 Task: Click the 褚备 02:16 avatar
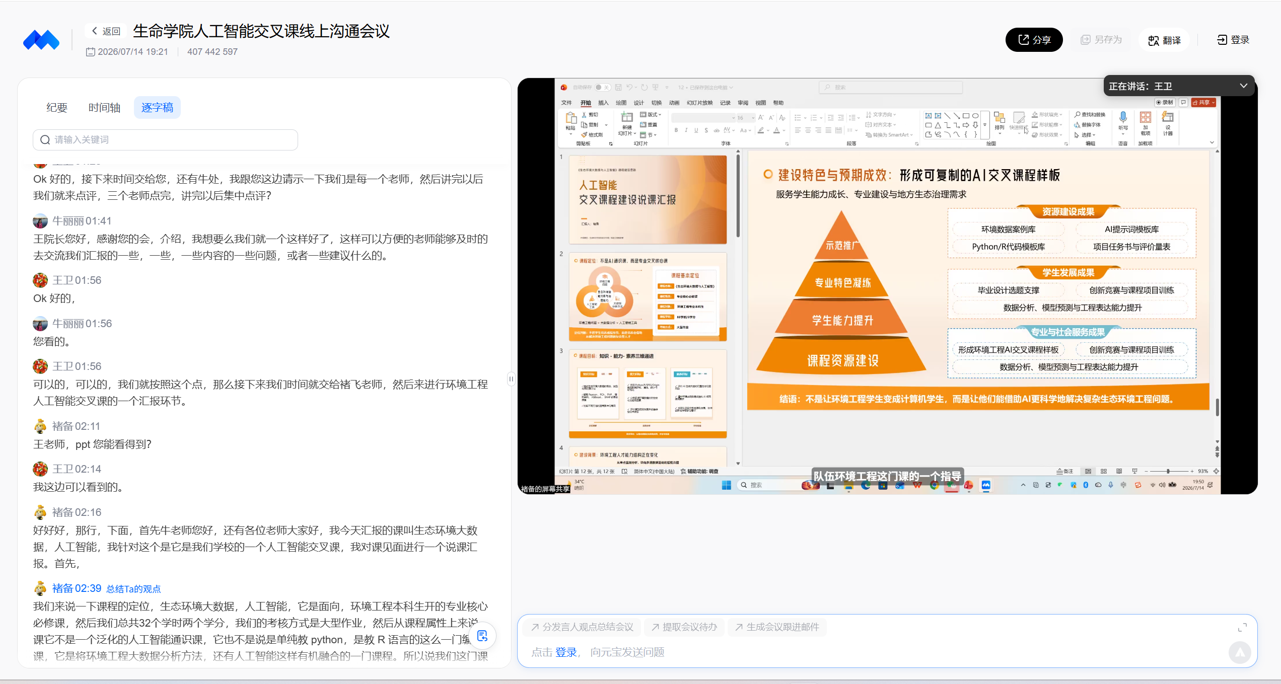[40, 512]
